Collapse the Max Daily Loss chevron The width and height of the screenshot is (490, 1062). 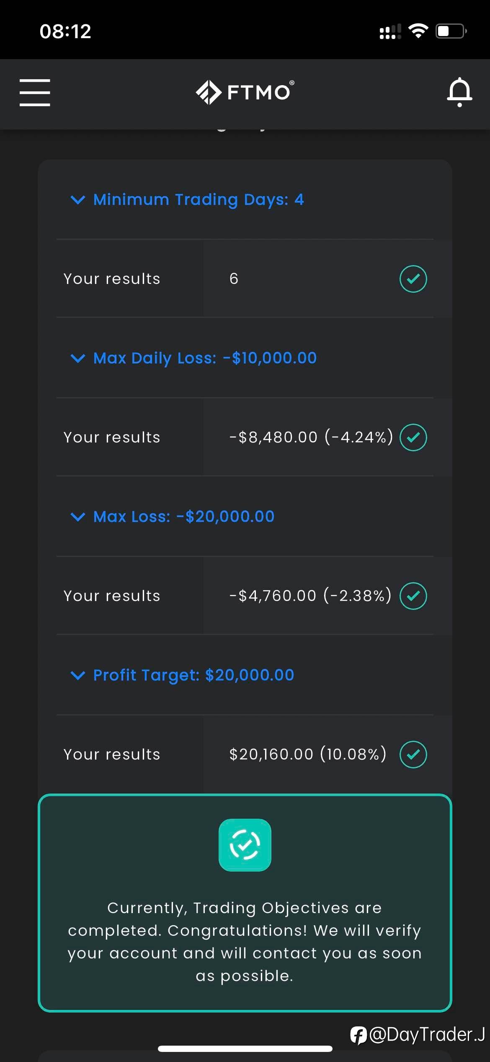(78, 358)
